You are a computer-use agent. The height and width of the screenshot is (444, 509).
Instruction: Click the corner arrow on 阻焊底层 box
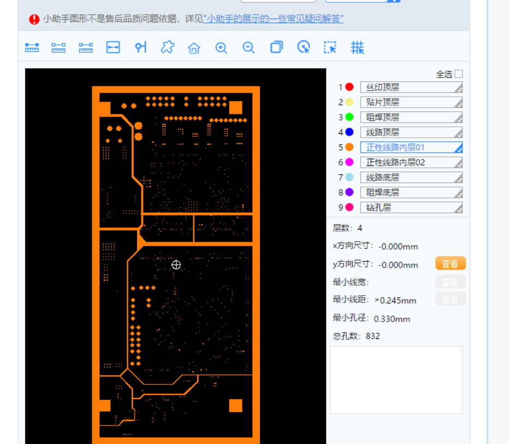[458, 194]
